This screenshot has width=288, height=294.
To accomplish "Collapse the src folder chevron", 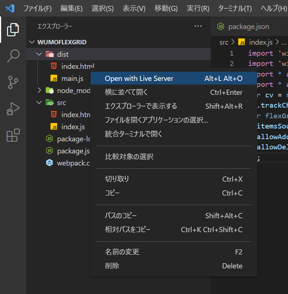I will pyautogui.click(x=39, y=103).
